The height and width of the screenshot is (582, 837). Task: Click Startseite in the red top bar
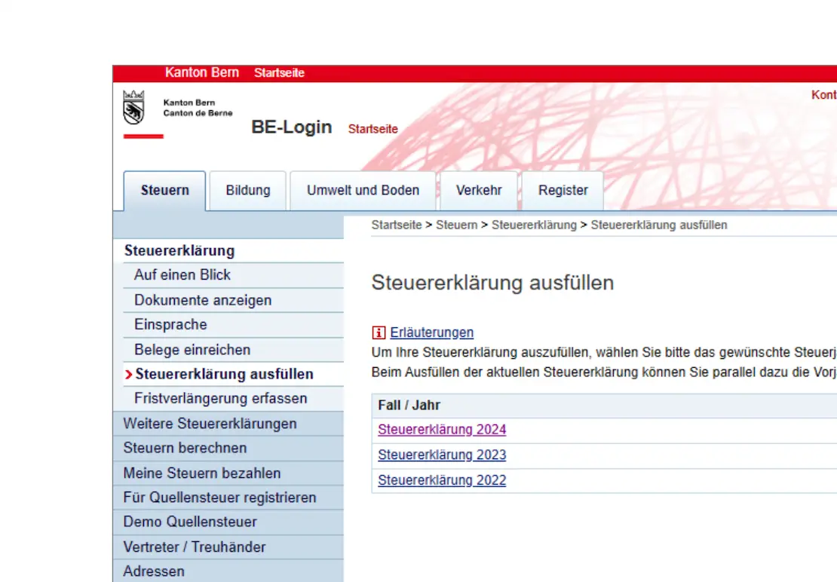pos(279,73)
